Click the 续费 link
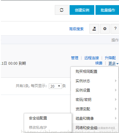Viewport: 119px width, 133px height. (x=99, y=63)
